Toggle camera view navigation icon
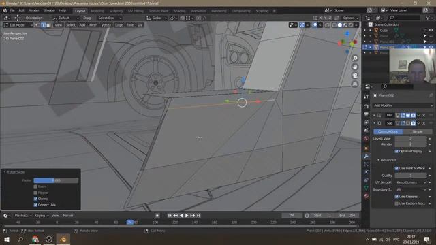436x245 pixels. point(355,76)
